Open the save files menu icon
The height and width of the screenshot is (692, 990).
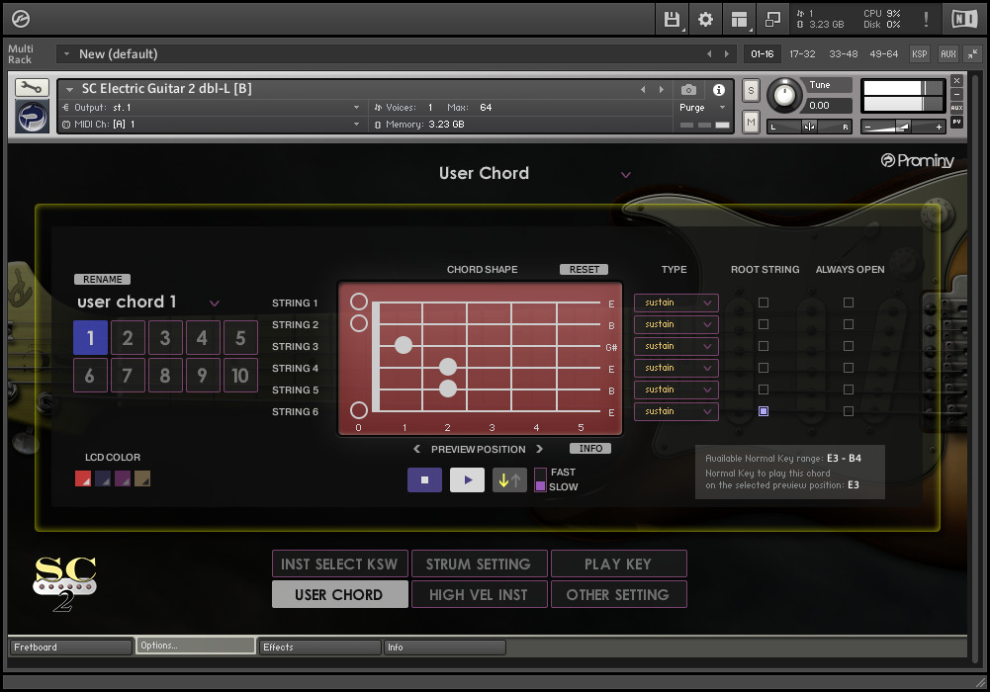point(672,20)
